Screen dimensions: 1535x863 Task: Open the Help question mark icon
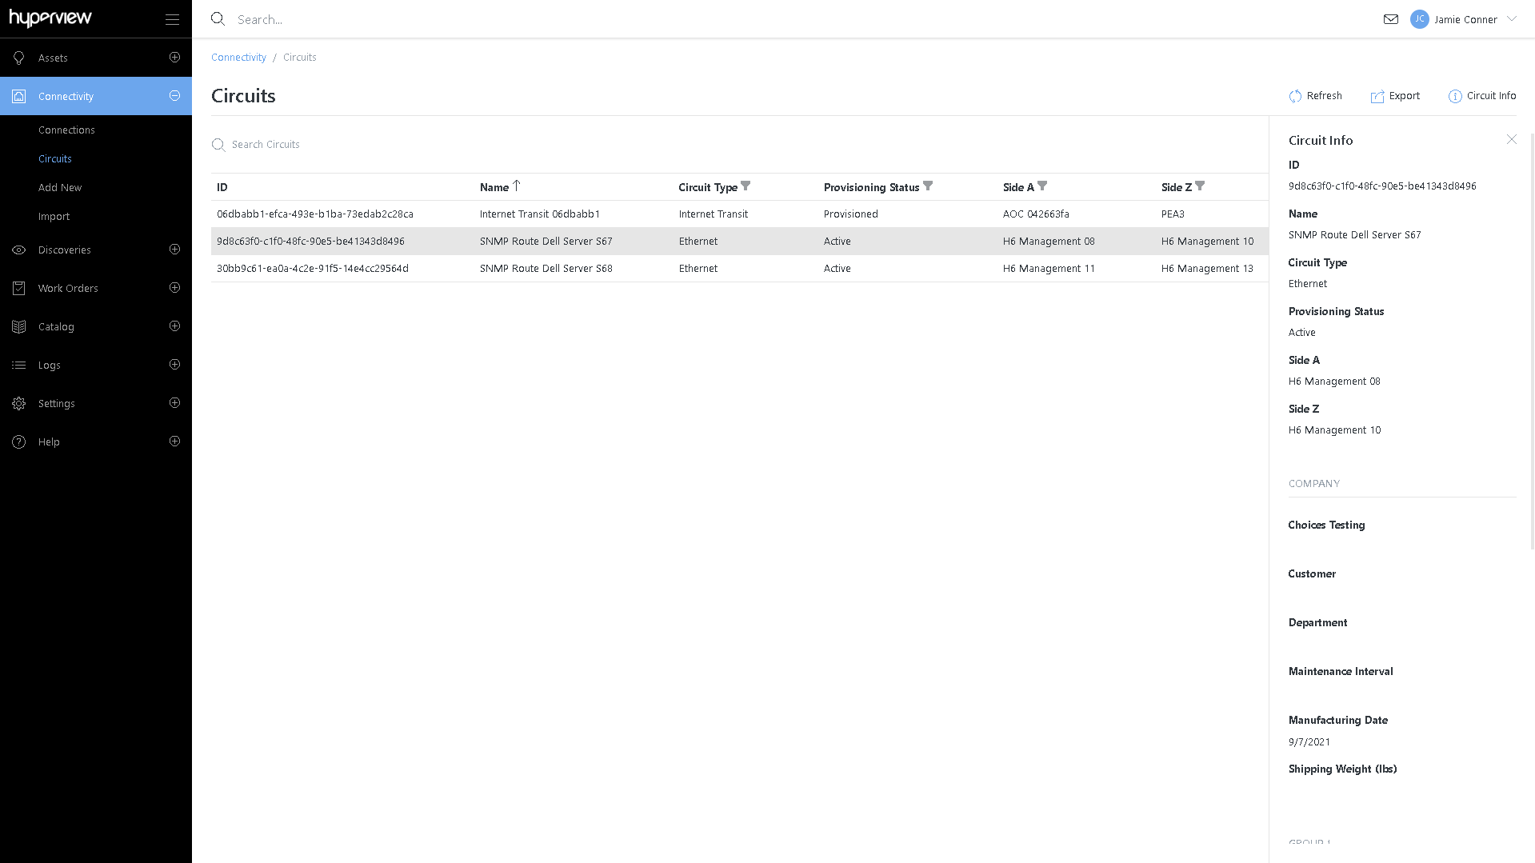click(x=18, y=441)
